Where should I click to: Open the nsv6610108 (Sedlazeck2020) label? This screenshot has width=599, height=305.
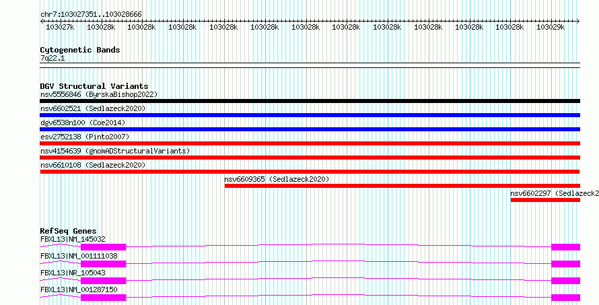pos(93,165)
